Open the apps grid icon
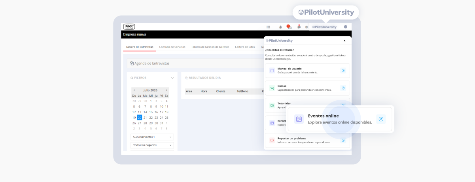 268,27
